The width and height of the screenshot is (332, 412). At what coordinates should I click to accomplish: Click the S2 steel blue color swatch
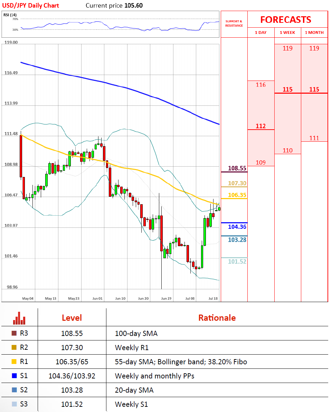click(14, 390)
